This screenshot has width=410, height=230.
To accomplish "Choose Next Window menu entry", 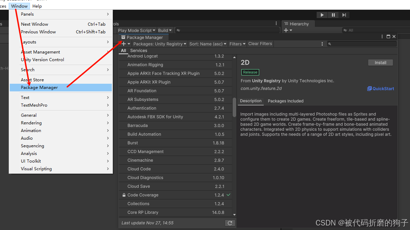I will tap(61, 24).
